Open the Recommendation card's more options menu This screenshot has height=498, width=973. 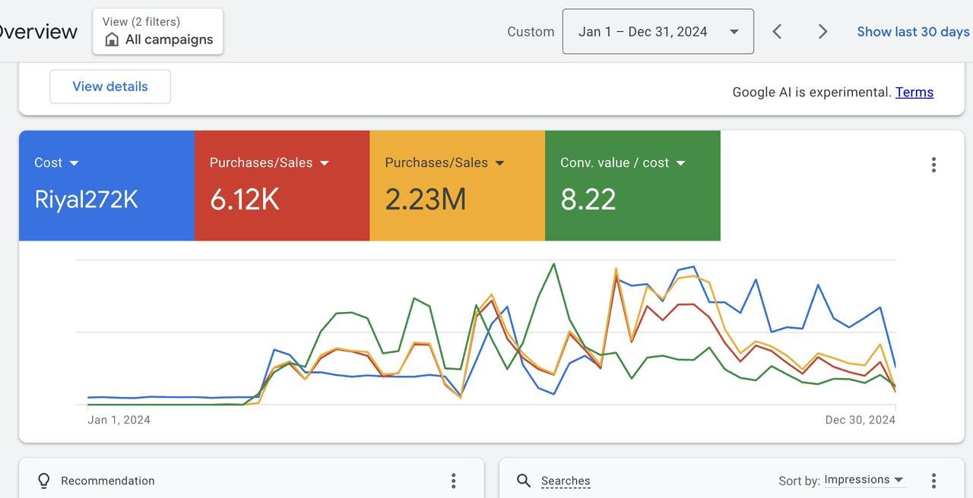[x=453, y=481]
